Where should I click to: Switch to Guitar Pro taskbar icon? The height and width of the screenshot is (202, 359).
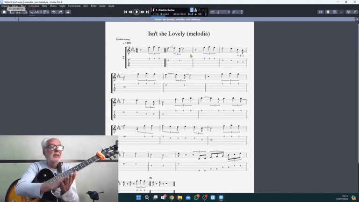click(221, 197)
